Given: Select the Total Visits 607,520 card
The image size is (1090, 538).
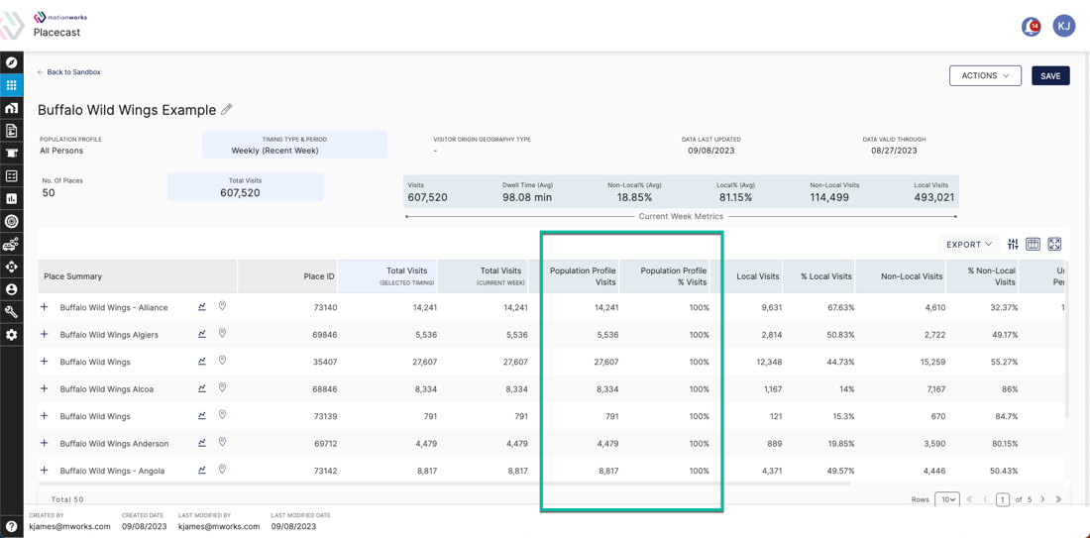Looking at the screenshot, I should click(x=246, y=187).
